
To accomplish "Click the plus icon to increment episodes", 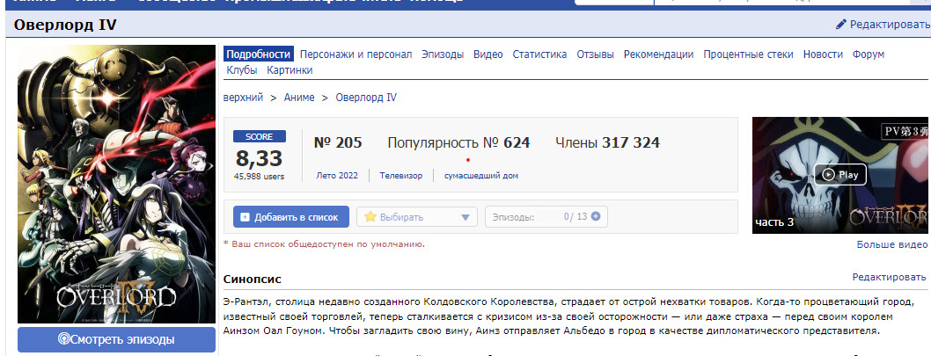I will pyautogui.click(x=596, y=216).
